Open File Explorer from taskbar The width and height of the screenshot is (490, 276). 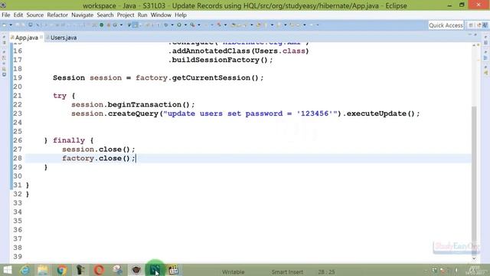(43, 270)
